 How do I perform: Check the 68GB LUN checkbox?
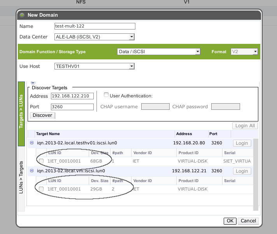pyautogui.click(x=41, y=161)
